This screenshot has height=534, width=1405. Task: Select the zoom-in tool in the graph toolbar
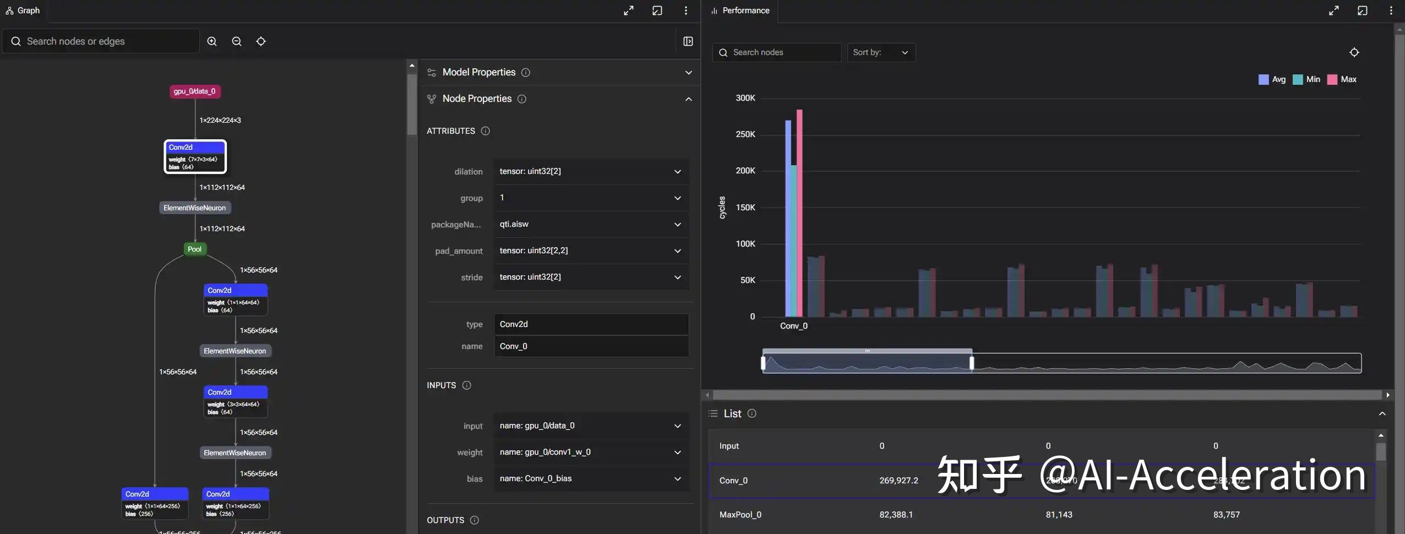tap(211, 41)
